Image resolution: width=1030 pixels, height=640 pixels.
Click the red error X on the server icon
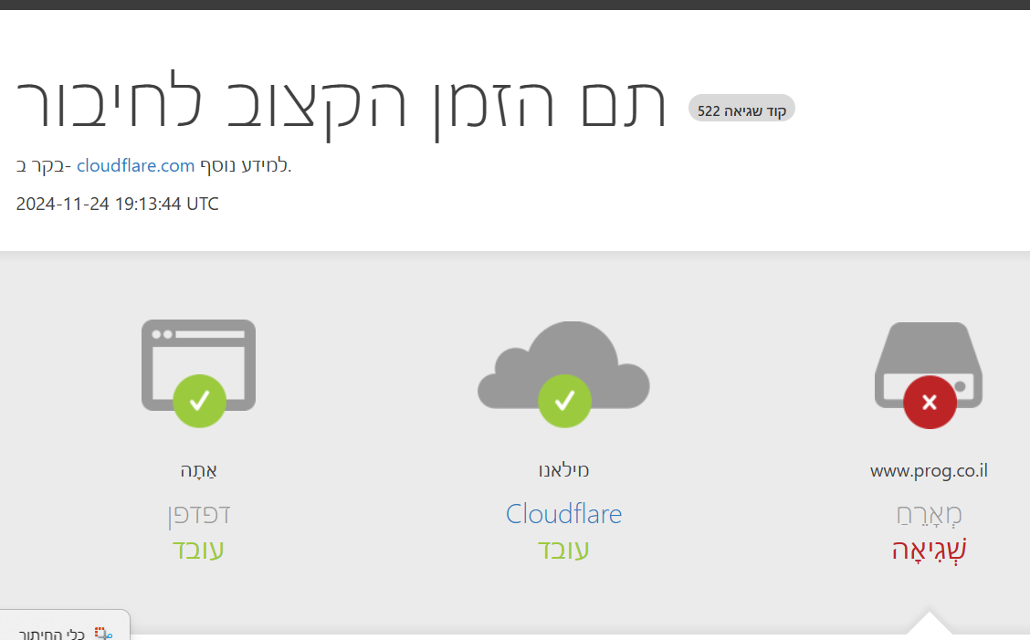pyautogui.click(x=929, y=402)
